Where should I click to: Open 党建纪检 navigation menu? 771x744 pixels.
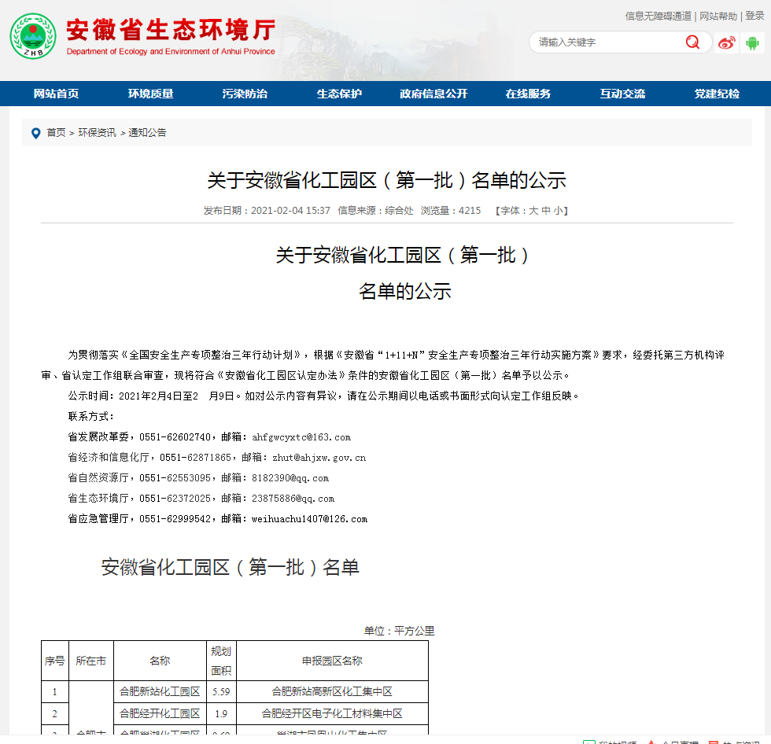(x=717, y=94)
